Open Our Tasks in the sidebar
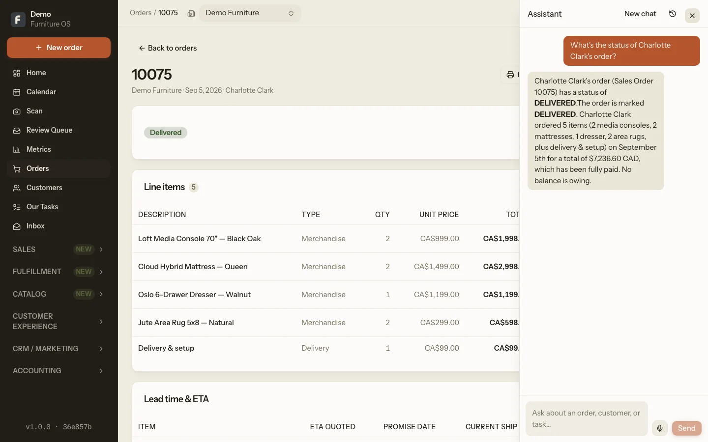This screenshot has height=442, width=708. (59, 207)
